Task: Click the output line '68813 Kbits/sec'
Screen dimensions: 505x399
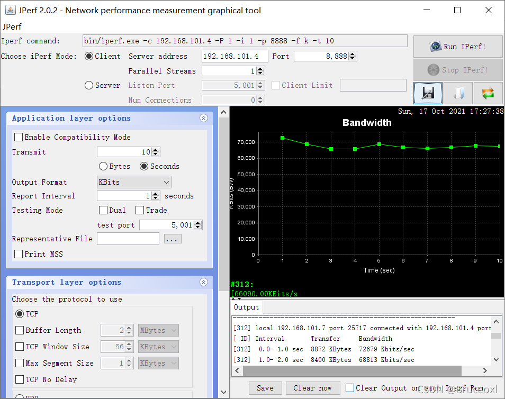Action: point(386,360)
